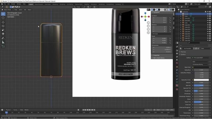Expand the Edit Linked Library panel
Image resolution: width=212 pixels, height=119 pixels.
pos(158,58)
